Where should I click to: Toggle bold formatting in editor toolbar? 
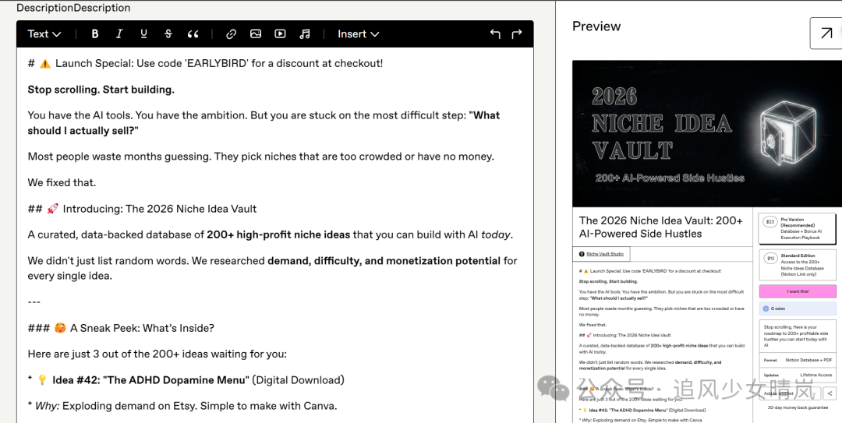pos(95,33)
